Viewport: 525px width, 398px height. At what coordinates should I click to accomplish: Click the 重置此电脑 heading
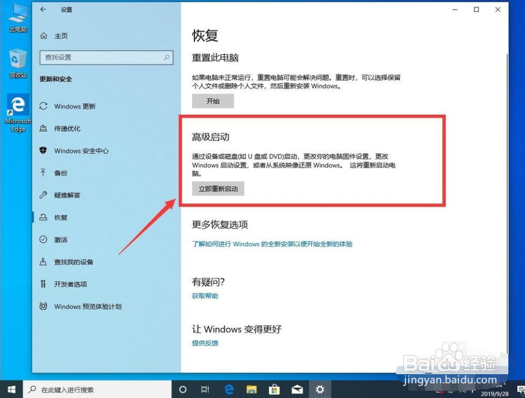tap(216, 58)
